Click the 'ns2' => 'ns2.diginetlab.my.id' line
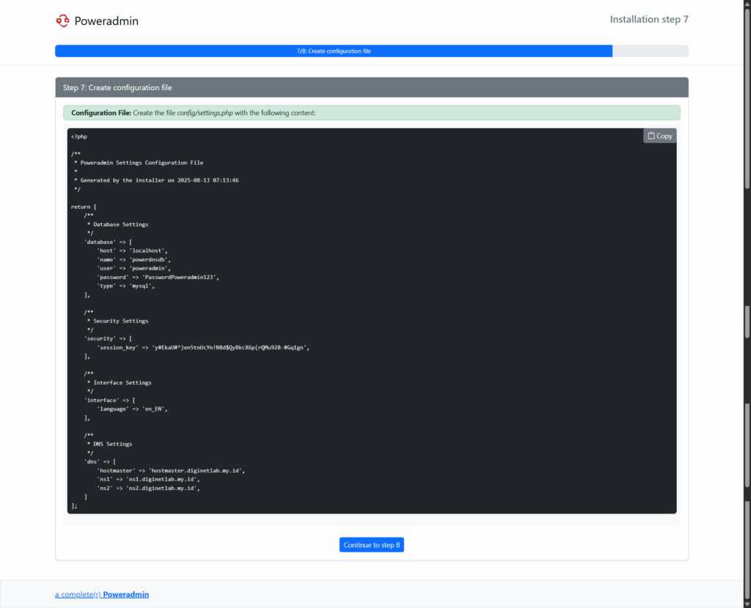The height and width of the screenshot is (608, 751). pyautogui.click(x=148, y=489)
